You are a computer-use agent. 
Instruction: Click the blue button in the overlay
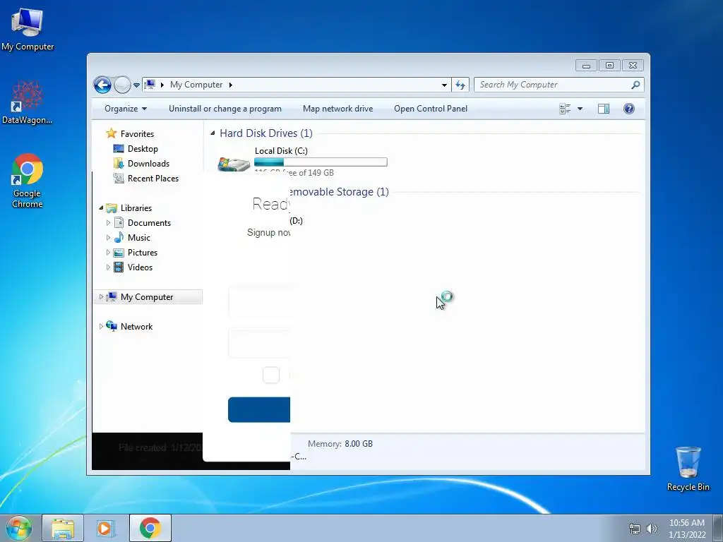click(259, 409)
